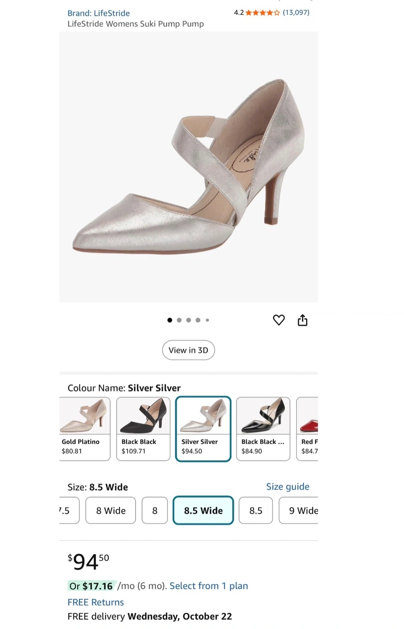This screenshot has width=404, height=629.
Task: Open the Brand: LifeStride link
Action: tap(98, 13)
